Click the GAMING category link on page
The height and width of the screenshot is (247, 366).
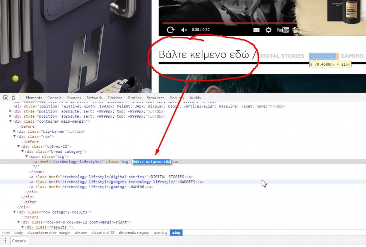pos(352,56)
